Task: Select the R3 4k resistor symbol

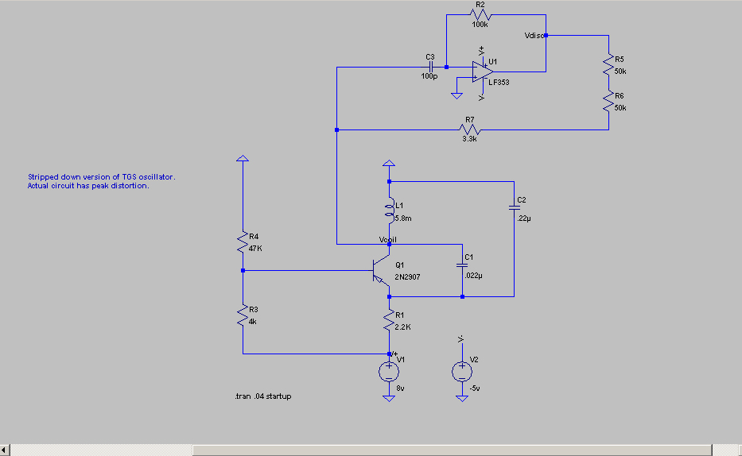Action: (x=243, y=315)
